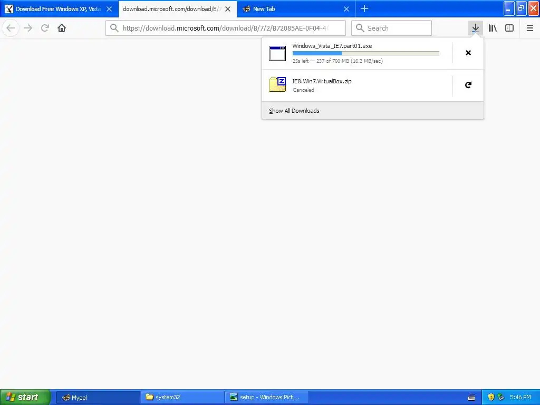Click the Windows_Vista_IE7.part01.exe file name
The width and height of the screenshot is (540, 405).
(332, 46)
